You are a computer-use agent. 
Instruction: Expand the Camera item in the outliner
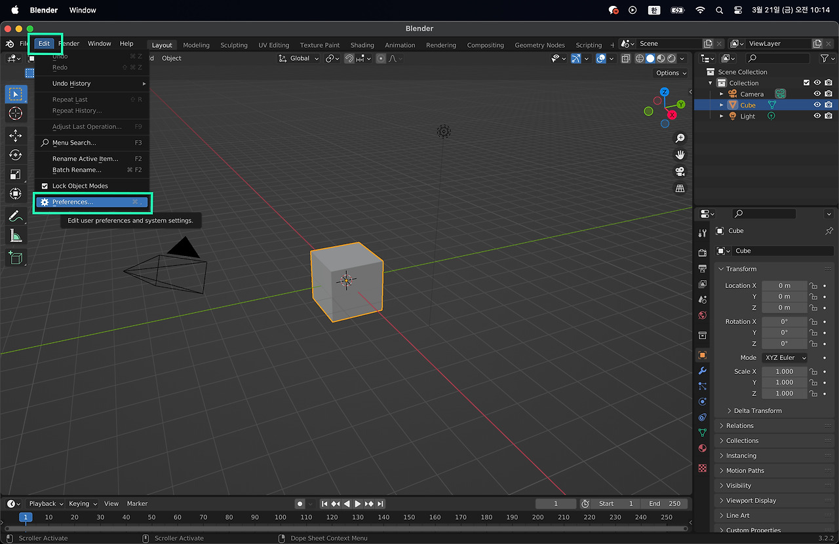722,94
